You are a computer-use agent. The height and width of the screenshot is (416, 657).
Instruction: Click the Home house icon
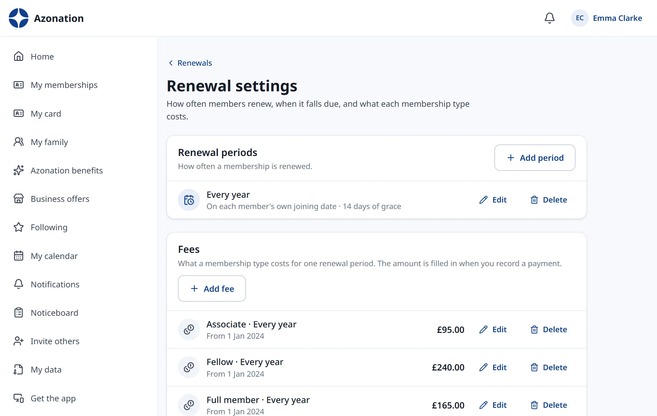(x=18, y=56)
